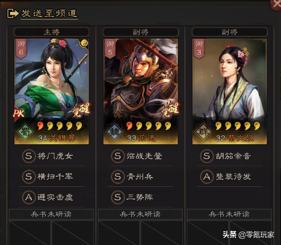The image size is (281, 245).
Task: Click the A rank icon beside 整装待发
Action: point(206,177)
